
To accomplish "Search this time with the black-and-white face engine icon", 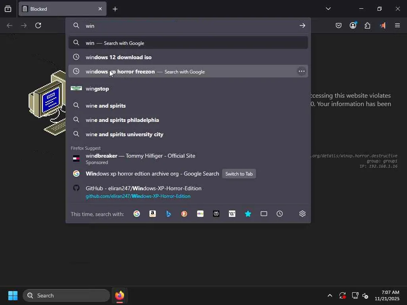I will pyautogui.click(x=216, y=214).
